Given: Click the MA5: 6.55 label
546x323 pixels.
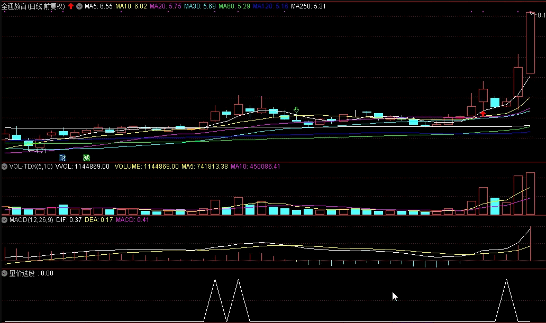Looking at the screenshot, I should click(x=98, y=6).
